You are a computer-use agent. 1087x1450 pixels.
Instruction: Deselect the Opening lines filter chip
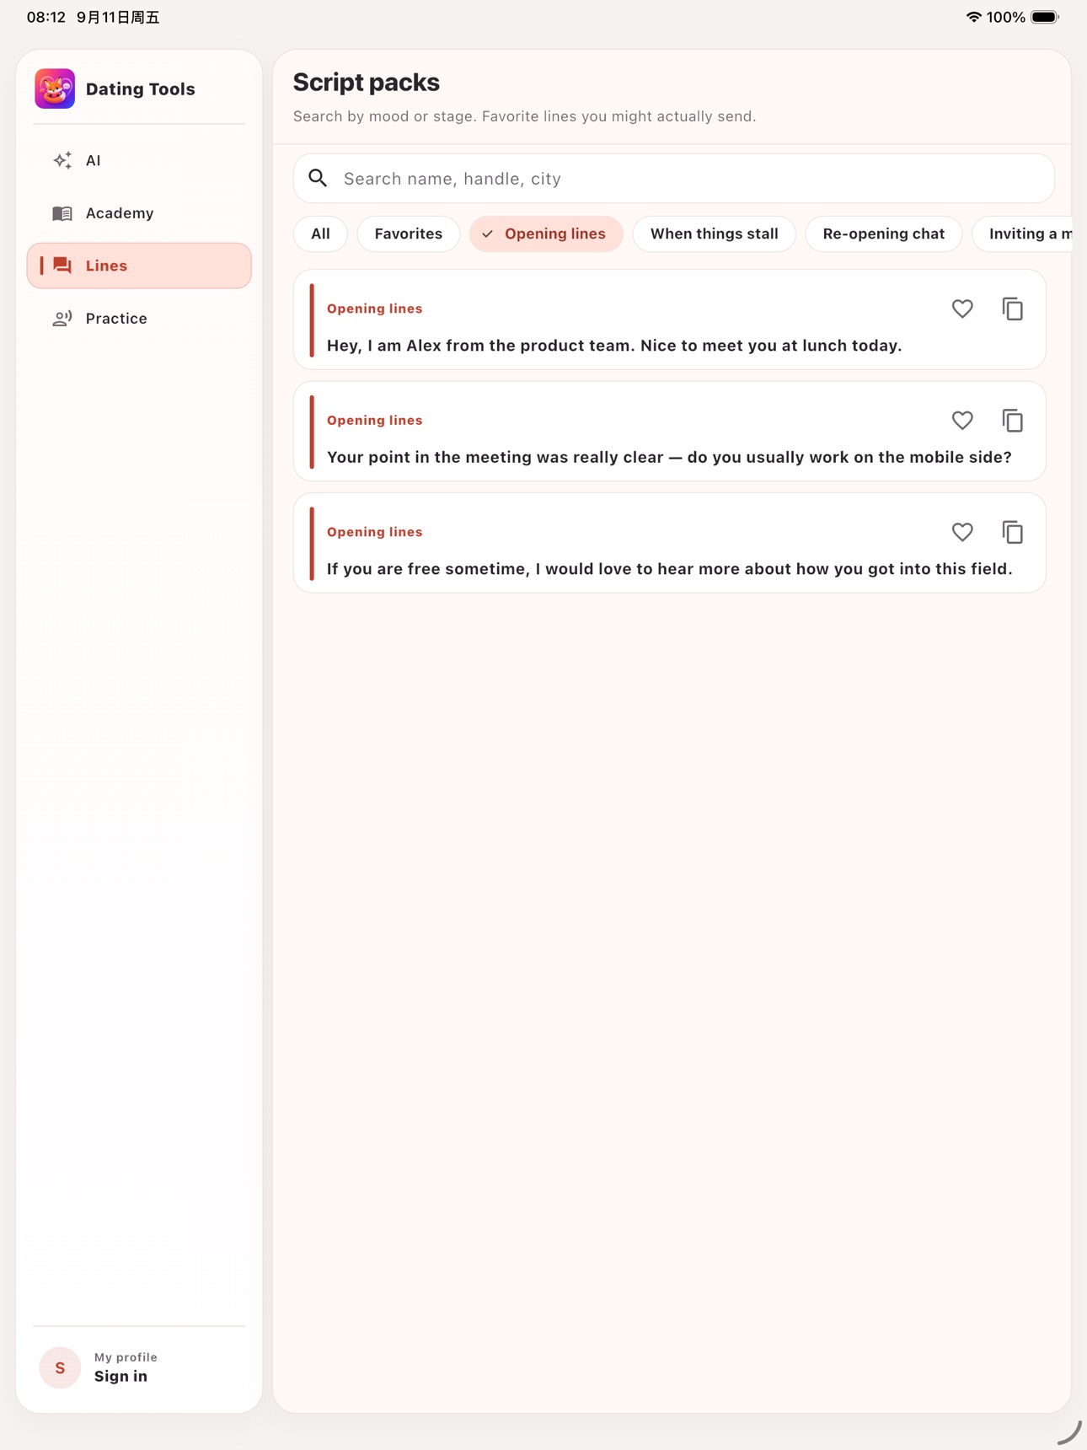pos(546,234)
